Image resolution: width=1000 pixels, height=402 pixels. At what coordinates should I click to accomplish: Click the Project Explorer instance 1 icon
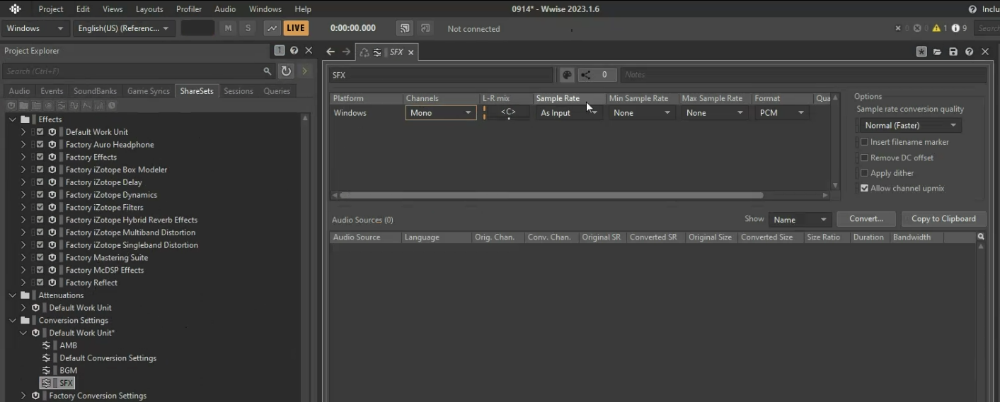[x=280, y=50]
